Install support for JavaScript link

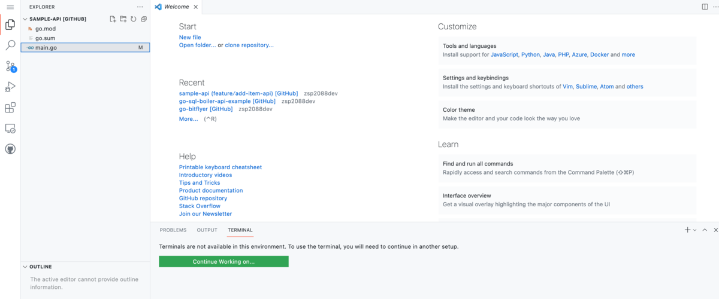click(x=504, y=54)
